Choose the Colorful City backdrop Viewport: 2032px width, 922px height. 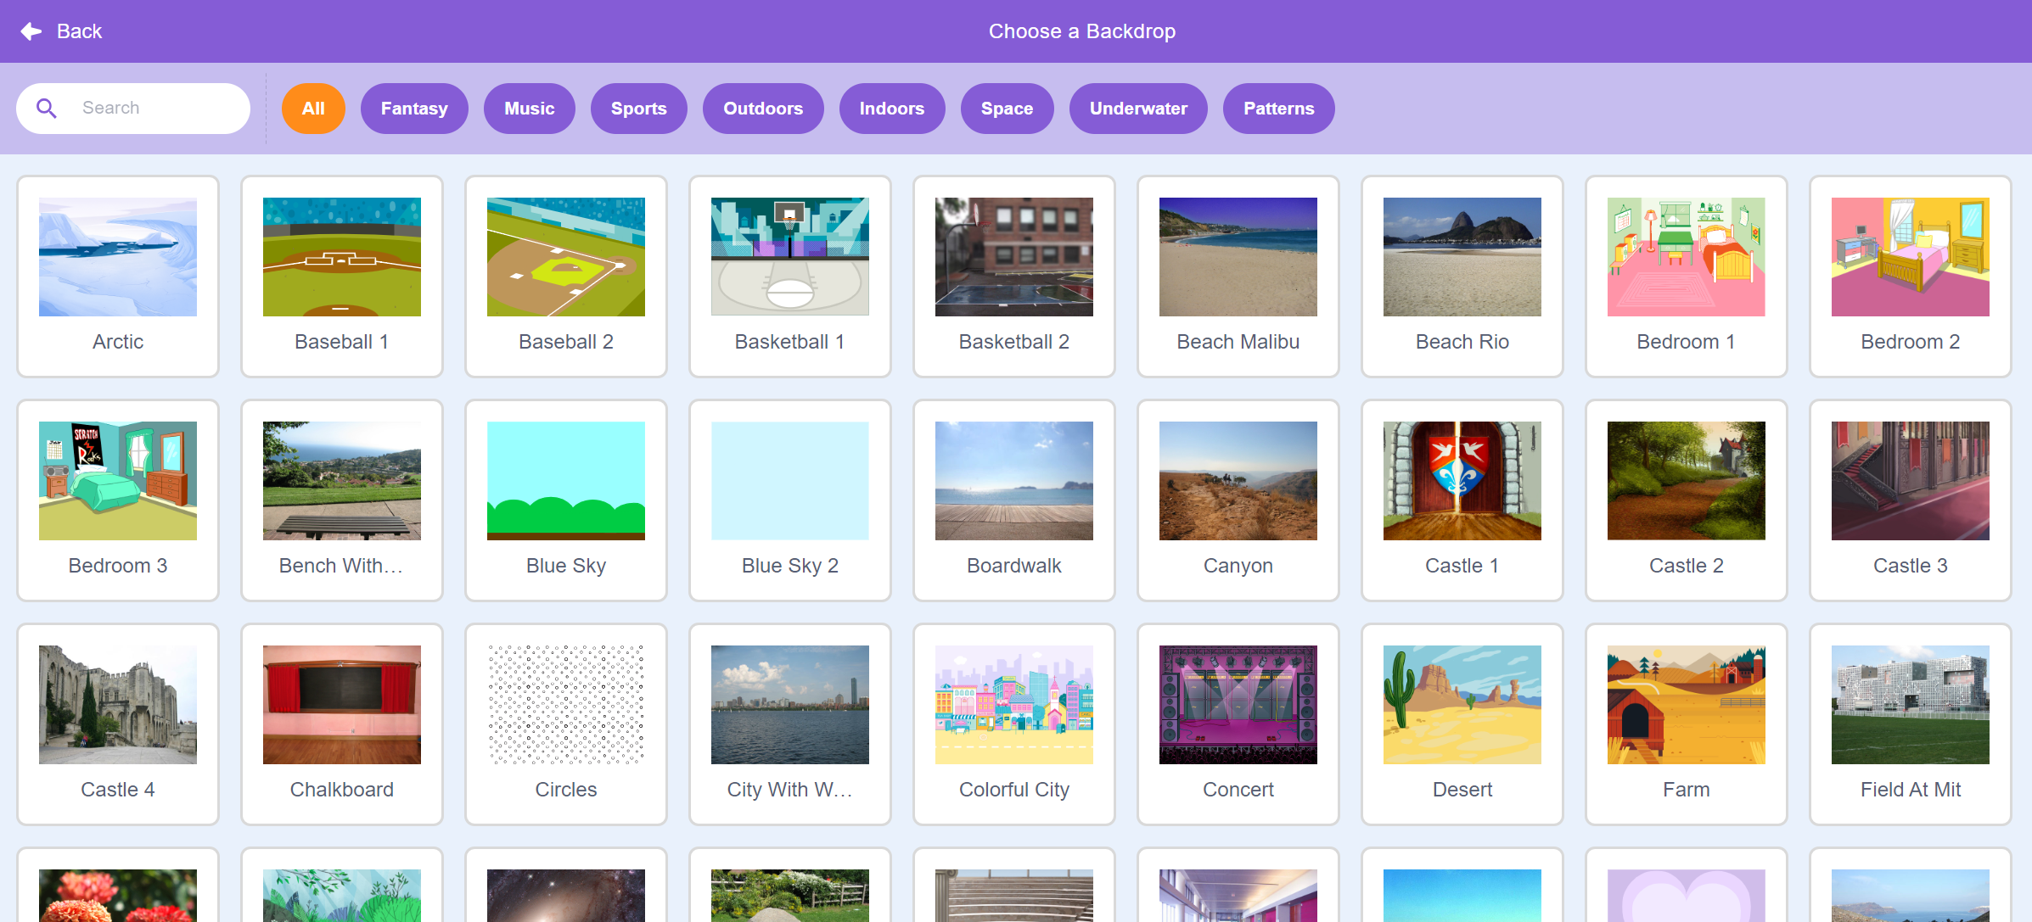pyautogui.click(x=1014, y=724)
